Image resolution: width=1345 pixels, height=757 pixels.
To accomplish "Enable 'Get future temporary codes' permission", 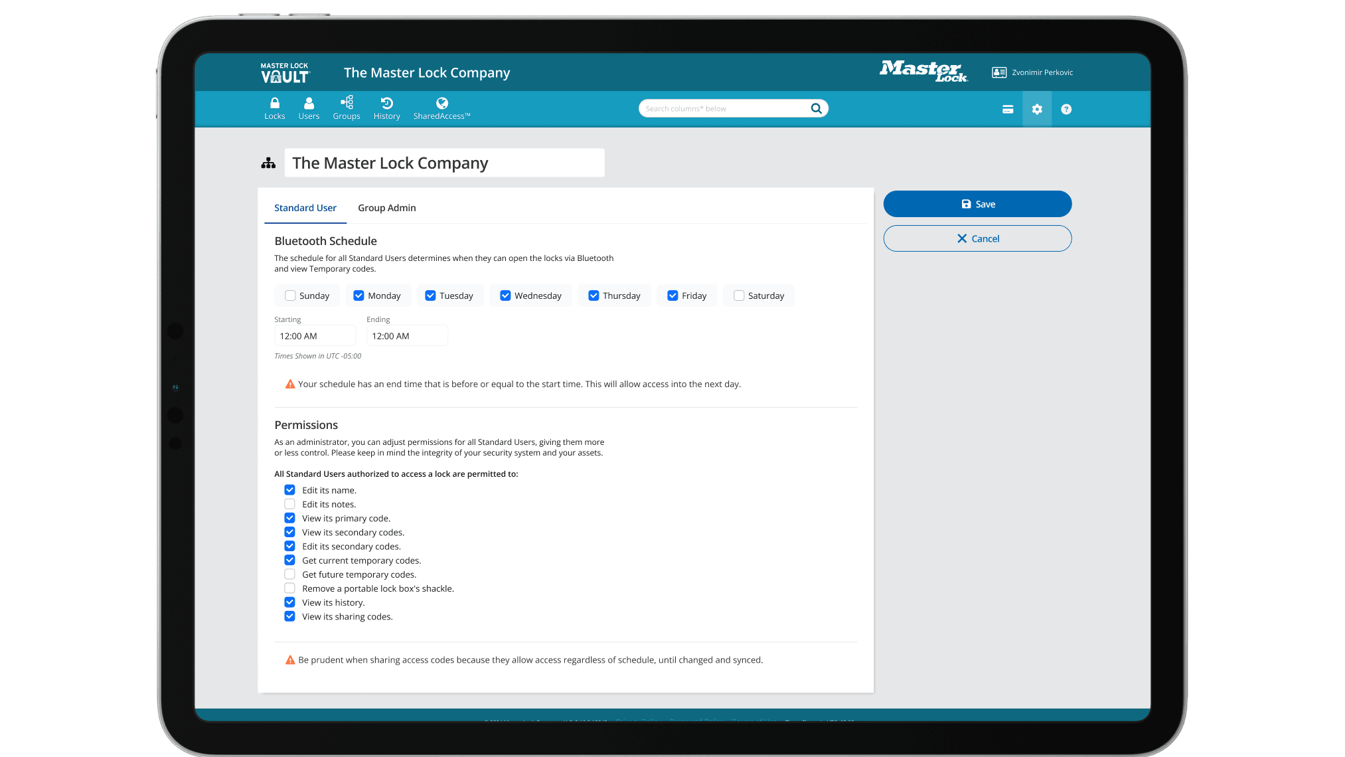I will pos(289,574).
